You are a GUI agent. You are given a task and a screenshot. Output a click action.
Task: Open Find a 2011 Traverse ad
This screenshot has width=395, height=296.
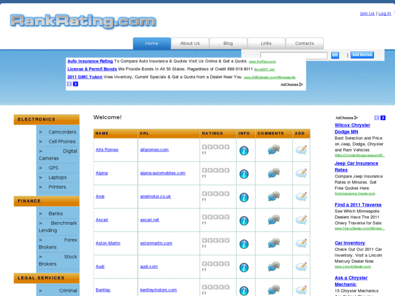tap(358, 205)
